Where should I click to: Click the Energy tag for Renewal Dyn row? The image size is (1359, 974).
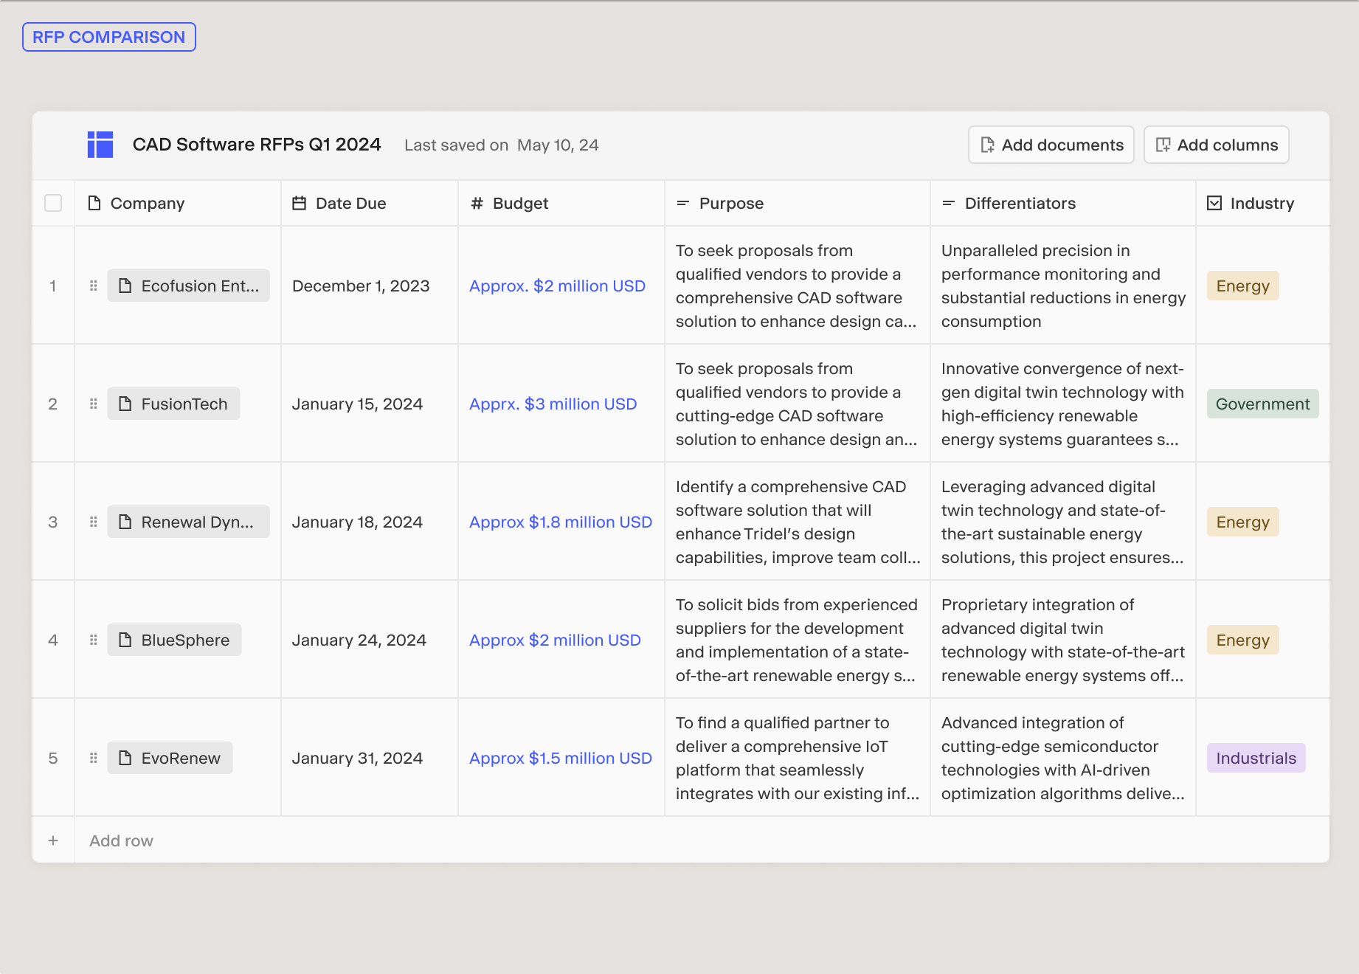1243,522
